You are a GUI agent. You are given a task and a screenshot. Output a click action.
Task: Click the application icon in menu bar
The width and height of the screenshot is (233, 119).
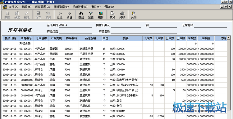point(5,7)
